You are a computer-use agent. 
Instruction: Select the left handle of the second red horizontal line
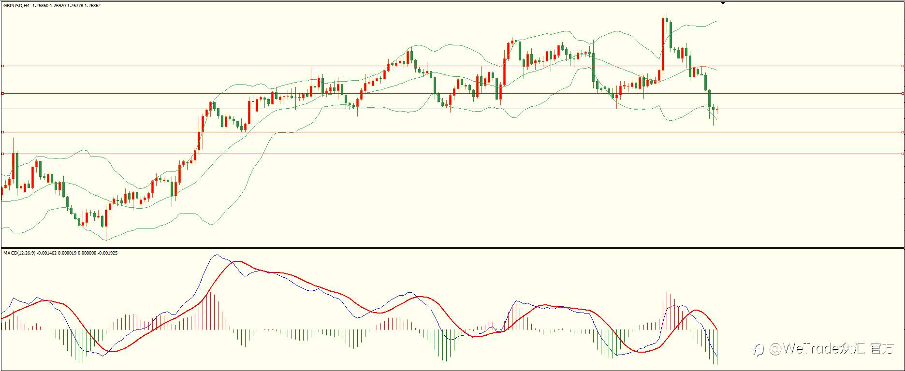tap(2, 93)
